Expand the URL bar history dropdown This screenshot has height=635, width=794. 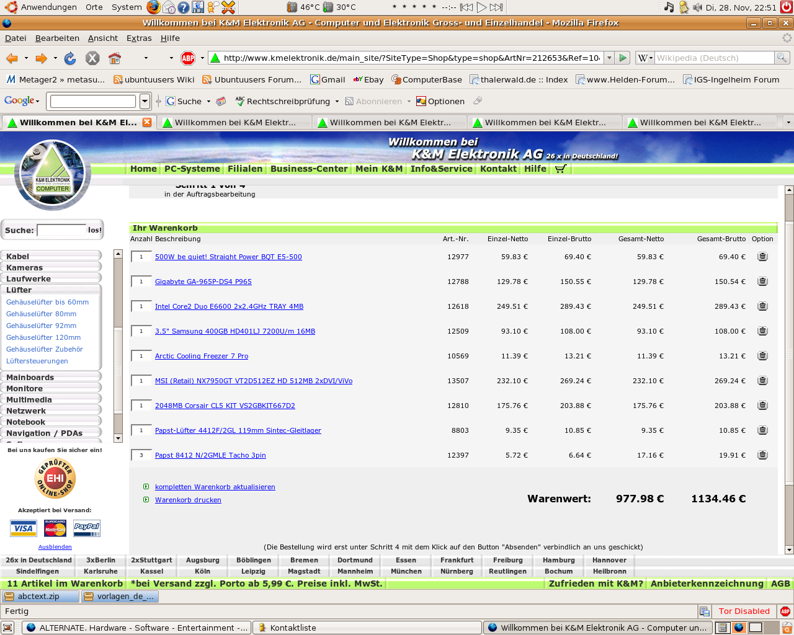[x=609, y=58]
